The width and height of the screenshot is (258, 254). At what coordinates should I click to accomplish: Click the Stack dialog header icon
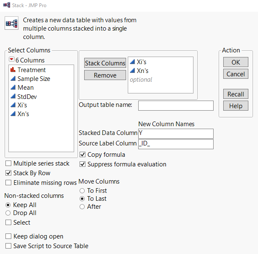click(11, 23)
